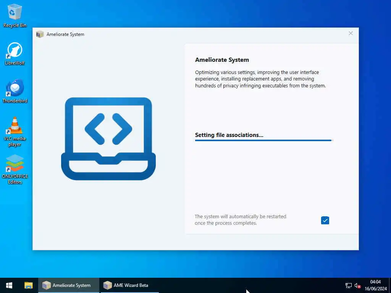Uncheck the automatic restart checkbox
Viewport: 391px width, 293px height.
[x=325, y=220]
